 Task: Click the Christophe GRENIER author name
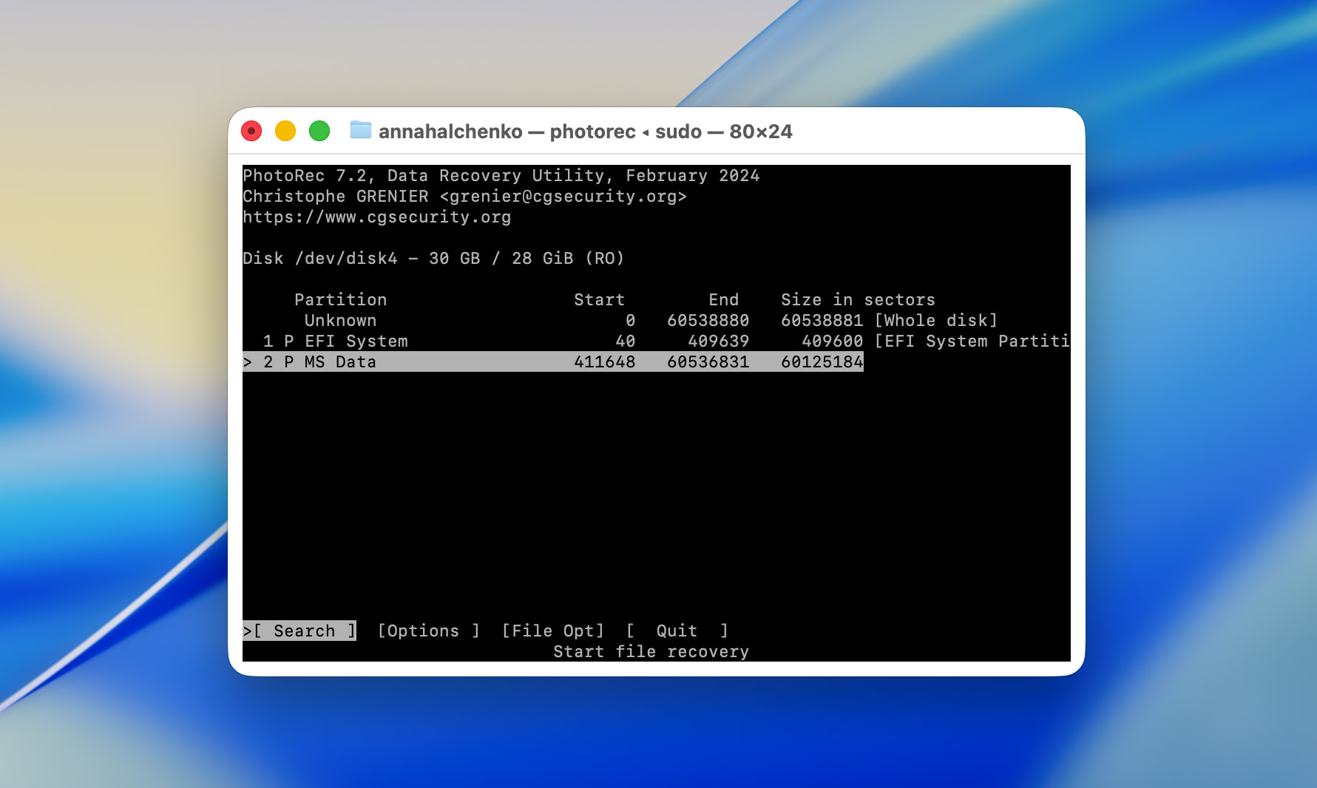coord(336,197)
